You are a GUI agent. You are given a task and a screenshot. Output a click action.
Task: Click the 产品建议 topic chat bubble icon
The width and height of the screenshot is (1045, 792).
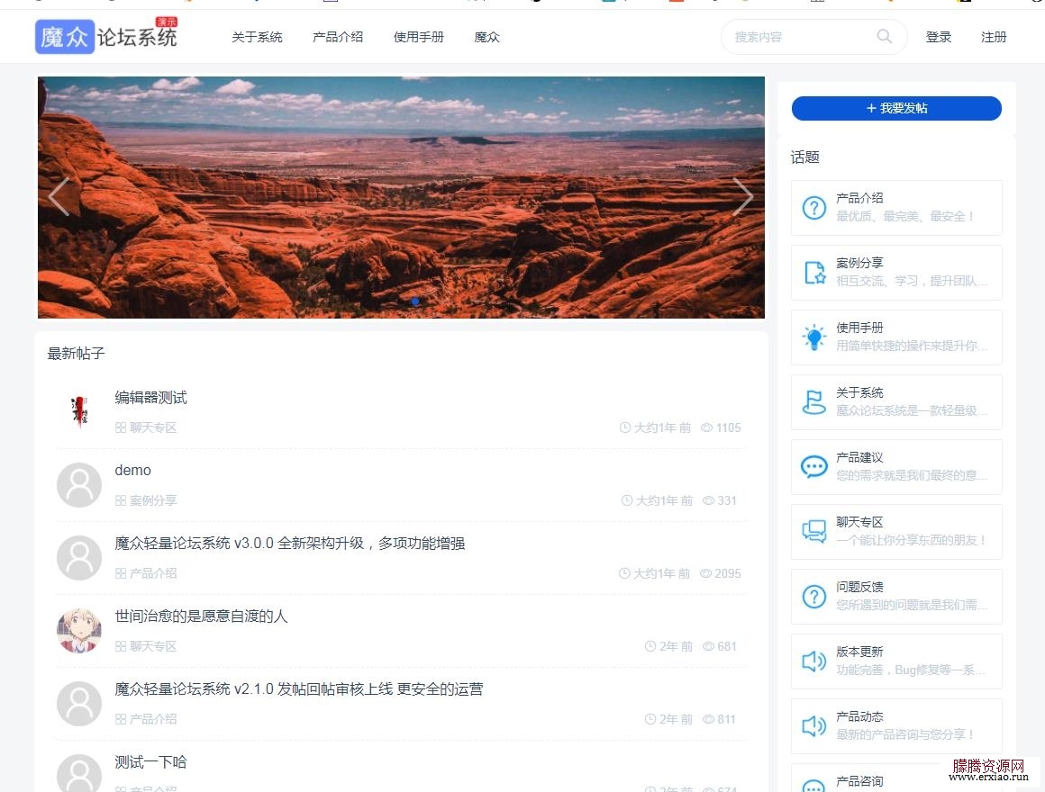click(813, 466)
